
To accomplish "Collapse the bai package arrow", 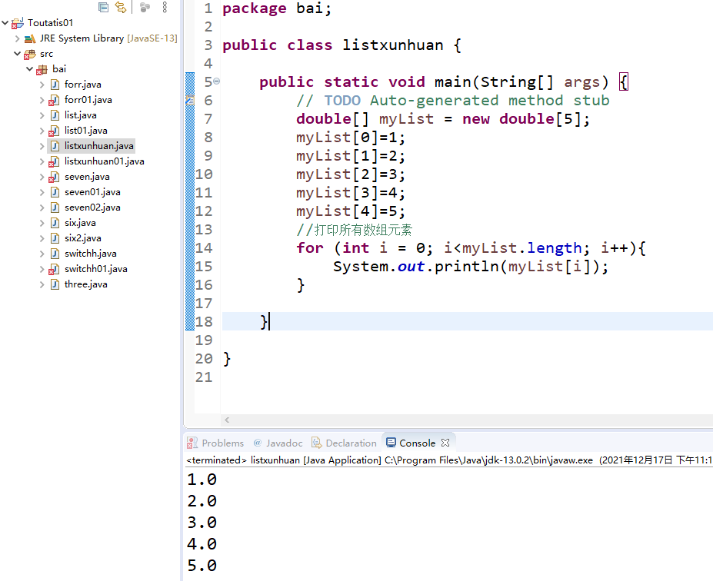I will [x=29, y=69].
